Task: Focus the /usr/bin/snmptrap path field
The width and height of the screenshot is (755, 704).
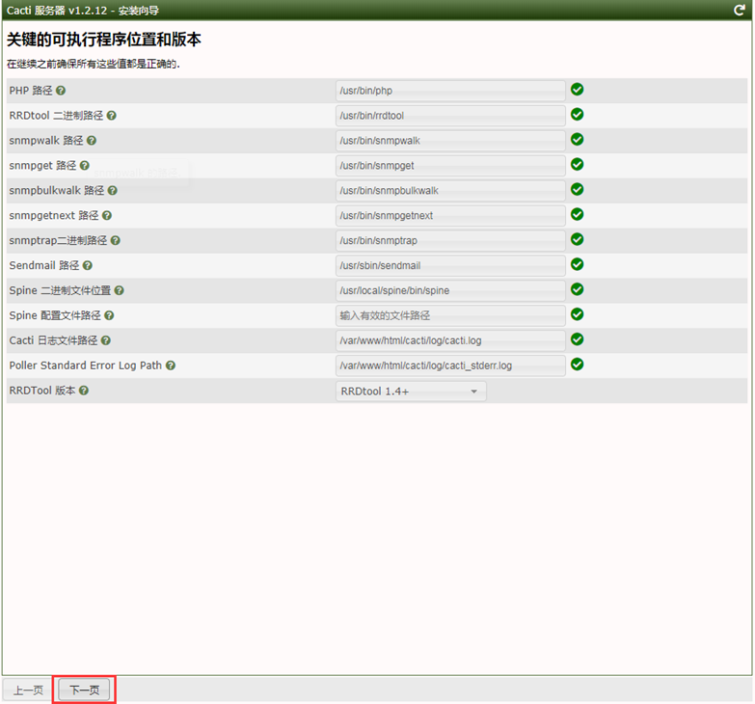Action: 450,241
